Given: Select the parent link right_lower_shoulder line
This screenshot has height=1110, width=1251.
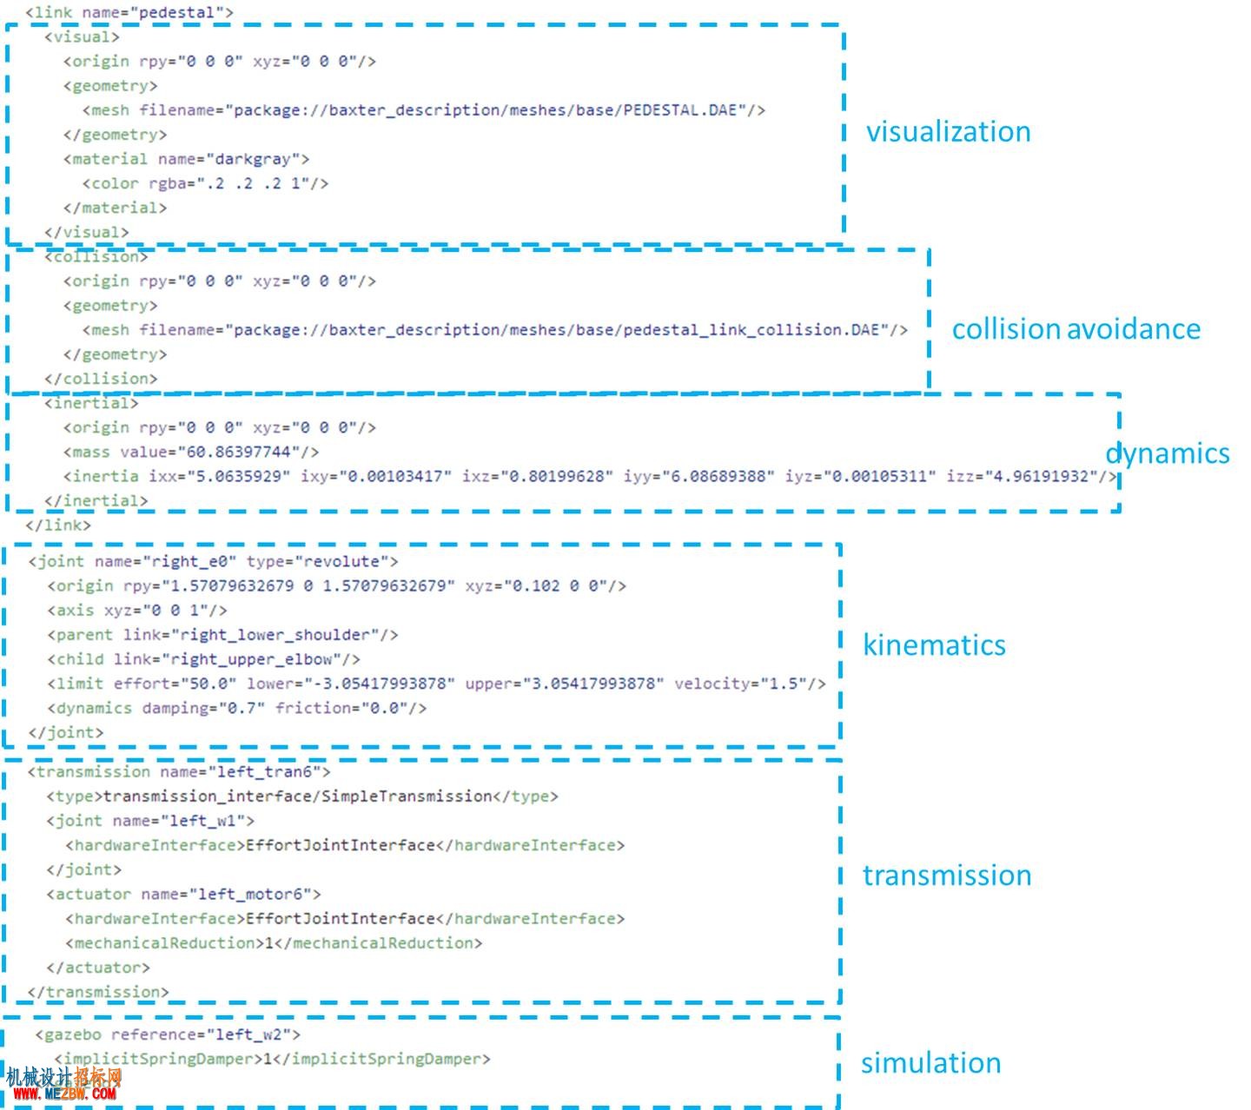Looking at the screenshot, I should point(223,635).
